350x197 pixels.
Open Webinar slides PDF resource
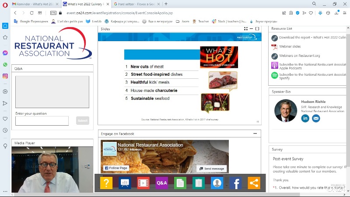pyautogui.click(x=290, y=46)
